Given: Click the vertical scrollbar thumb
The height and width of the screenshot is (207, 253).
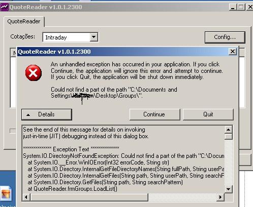Looking at the screenshot, I should (x=228, y=137).
